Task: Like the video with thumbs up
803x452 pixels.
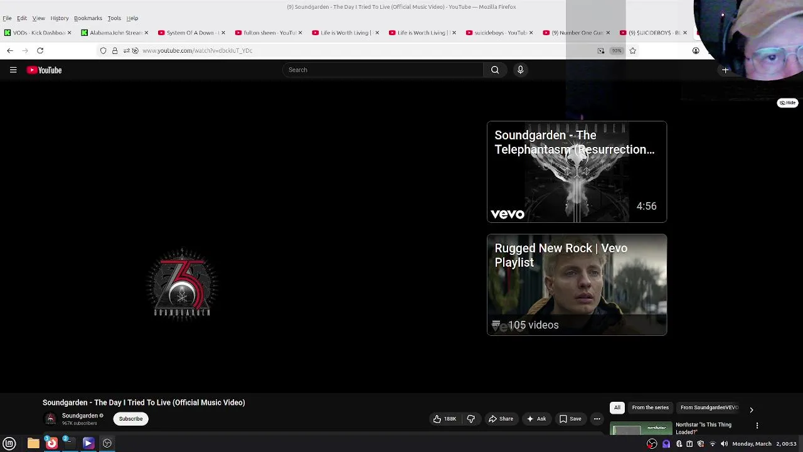Action: tap(445, 419)
